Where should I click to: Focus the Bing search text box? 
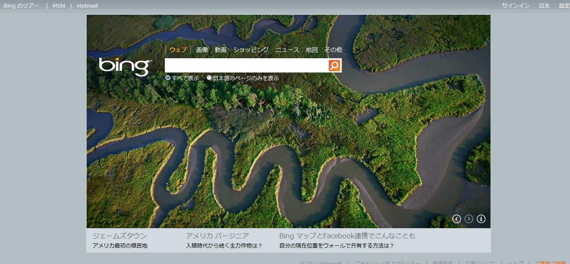246,65
